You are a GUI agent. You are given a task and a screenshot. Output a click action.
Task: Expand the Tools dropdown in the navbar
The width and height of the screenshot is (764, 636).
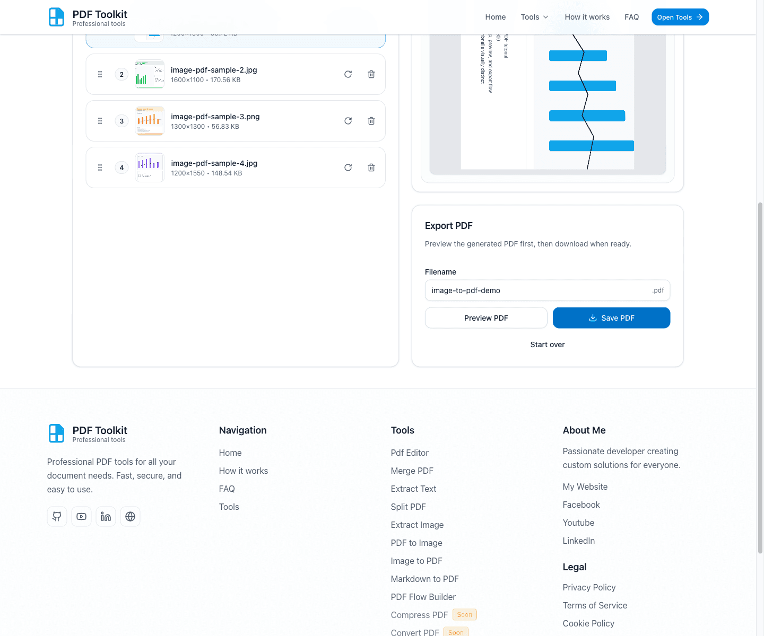click(534, 17)
